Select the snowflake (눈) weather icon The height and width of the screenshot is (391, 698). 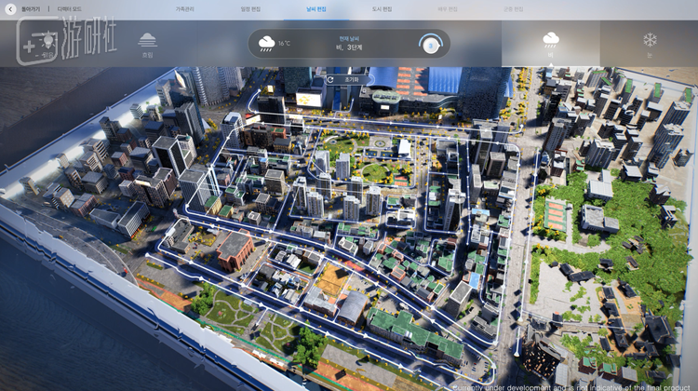click(x=650, y=41)
